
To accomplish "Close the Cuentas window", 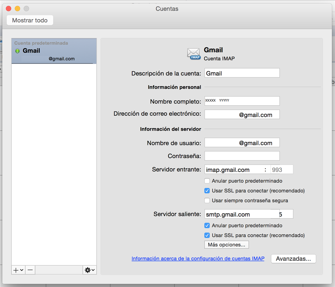I will pyautogui.click(x=9, y=9).
